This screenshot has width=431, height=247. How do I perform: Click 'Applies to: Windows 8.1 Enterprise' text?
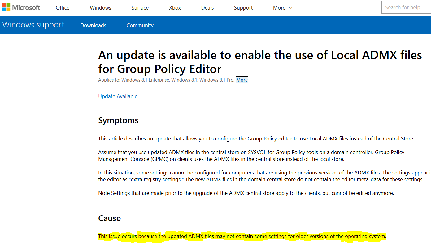[134, 80]
